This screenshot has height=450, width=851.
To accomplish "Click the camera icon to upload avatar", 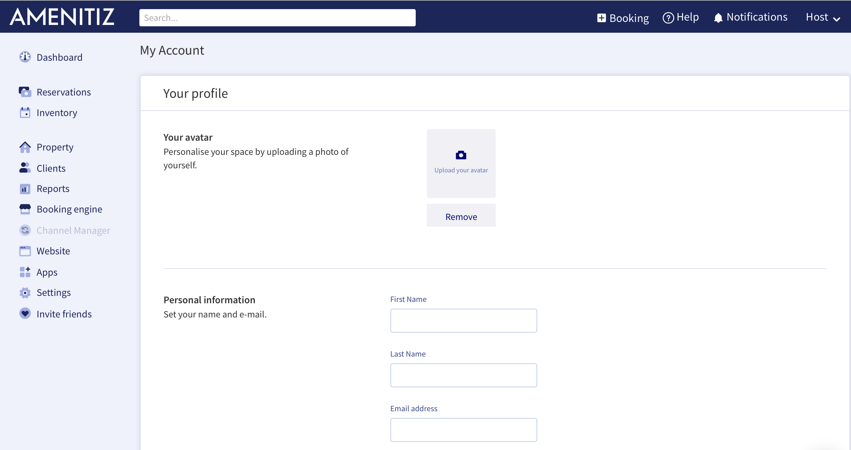I will point(461,155).
